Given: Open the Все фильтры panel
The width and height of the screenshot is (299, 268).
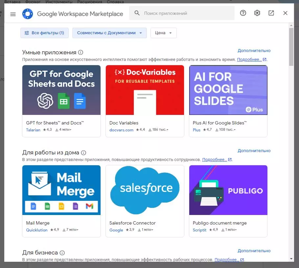Looking at the screenshot, I should (44, 33).
